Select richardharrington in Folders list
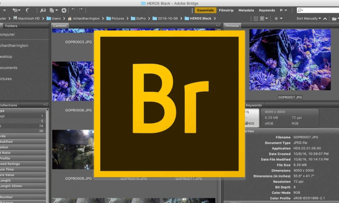This screenshot has width=339, height=203. pyautogui.click(x=14, y=46)
